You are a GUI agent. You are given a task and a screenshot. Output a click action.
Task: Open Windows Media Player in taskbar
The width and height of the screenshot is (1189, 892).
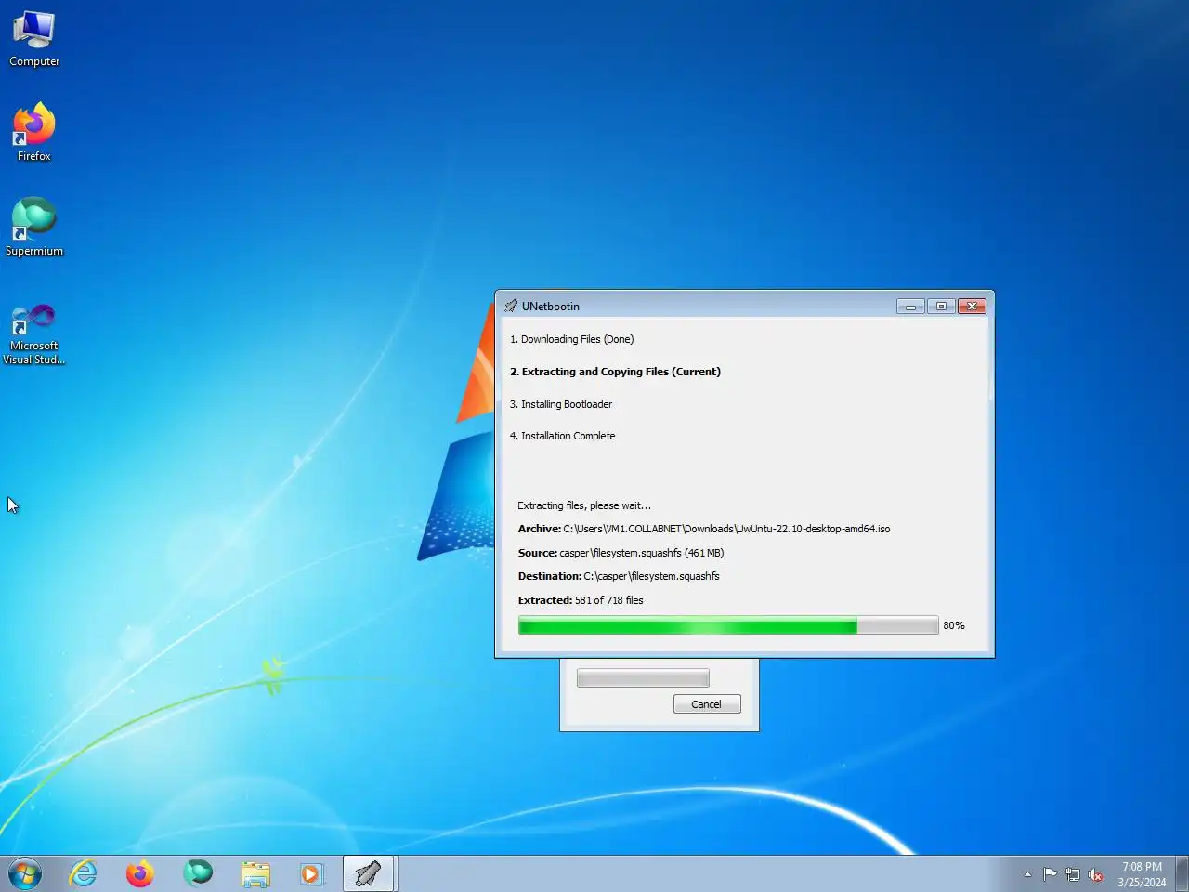312,874
